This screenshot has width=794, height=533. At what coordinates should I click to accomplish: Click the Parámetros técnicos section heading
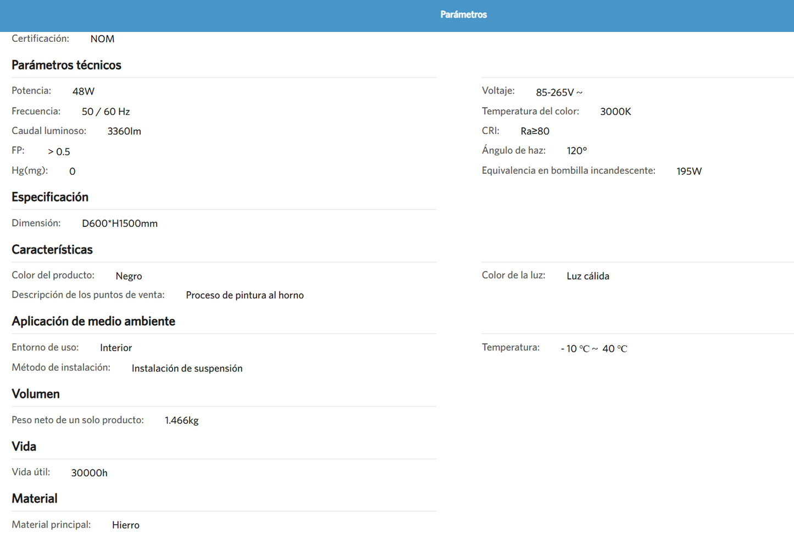66,65
